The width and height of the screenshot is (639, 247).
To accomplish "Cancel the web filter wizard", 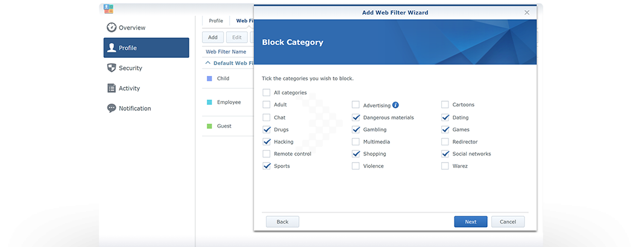I will (x=508, y=222).
